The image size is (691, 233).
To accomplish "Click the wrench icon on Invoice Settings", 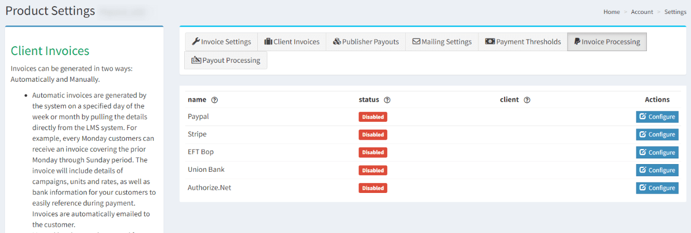I will pyautogui.click(x=195, y=42).
